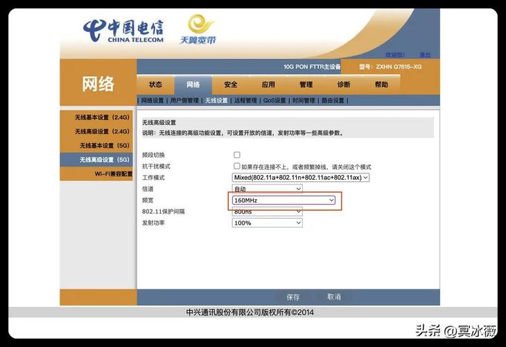Click the 频段切换 label
Image resolution: width=506 pixels, height=347 pixels.
tap(153, 155)
